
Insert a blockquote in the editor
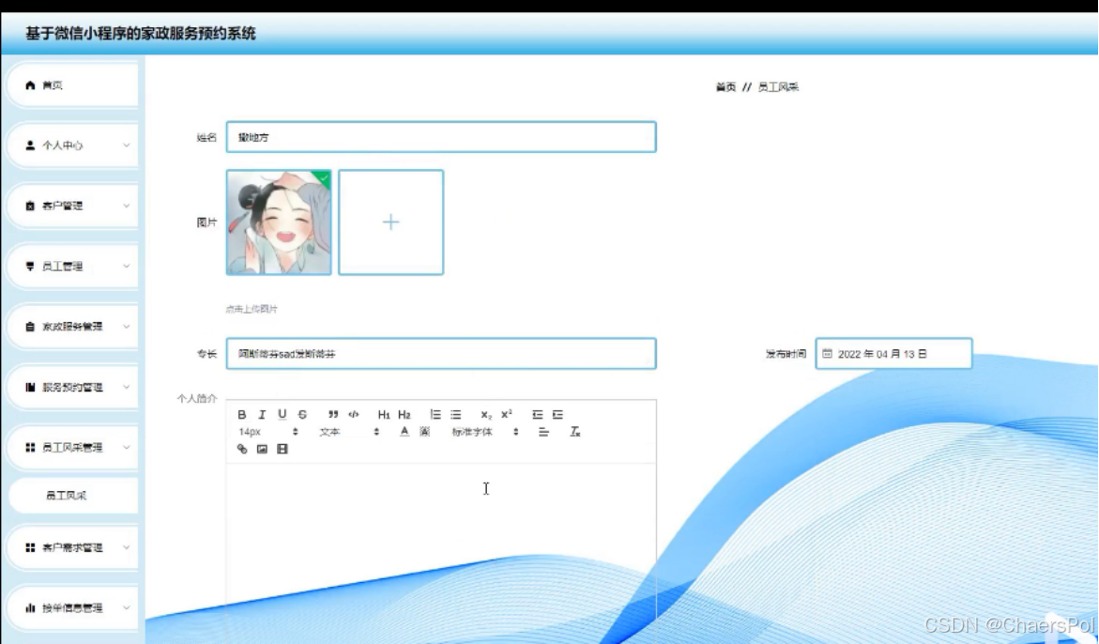(333, 415)
